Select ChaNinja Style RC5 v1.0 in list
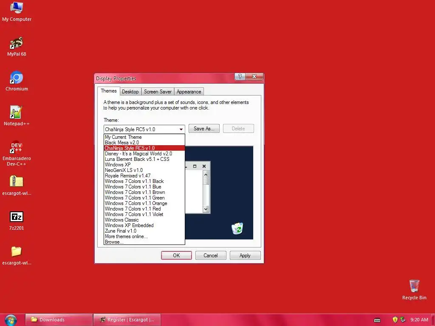435x326 pixels. pyautogui.click(x=144, y=148)
